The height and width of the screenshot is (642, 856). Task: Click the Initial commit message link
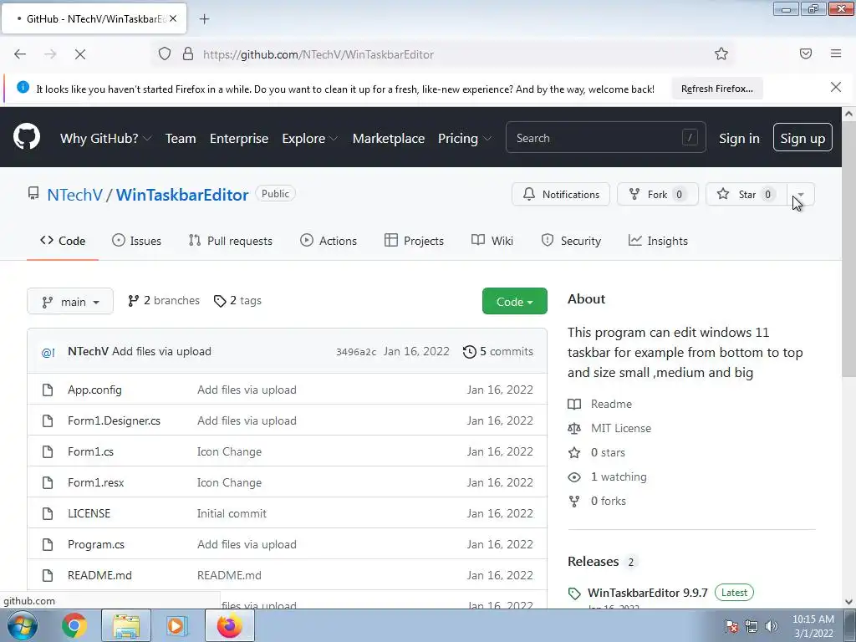pyautogui.click(x=232, y=514)
